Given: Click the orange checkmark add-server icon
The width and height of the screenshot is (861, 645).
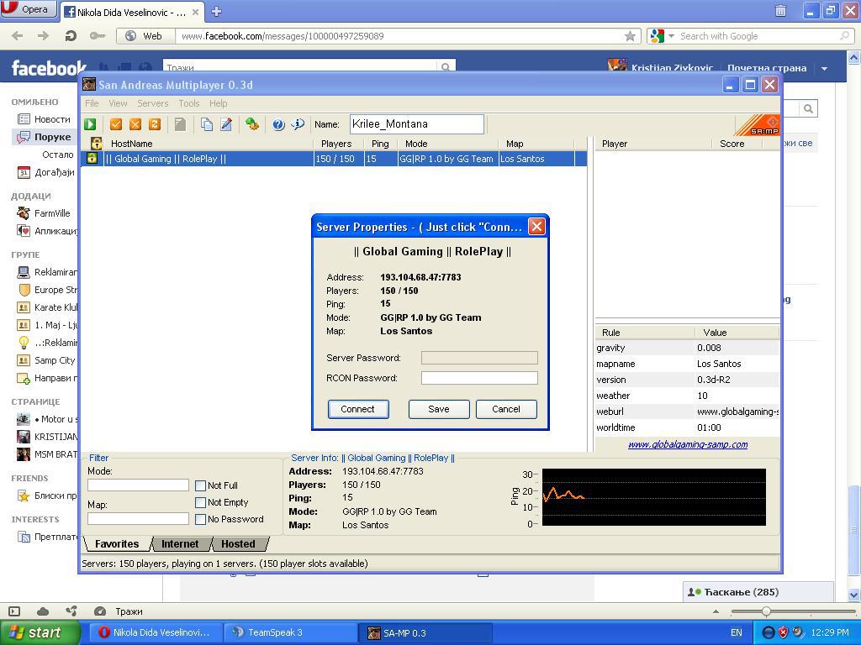Looking at the screenshot, I should click(x=115, y=124).
